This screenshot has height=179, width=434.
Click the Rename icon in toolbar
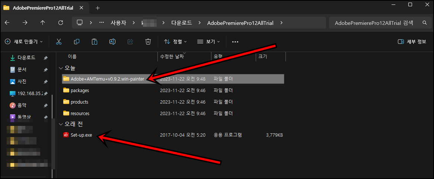[112, 42]
